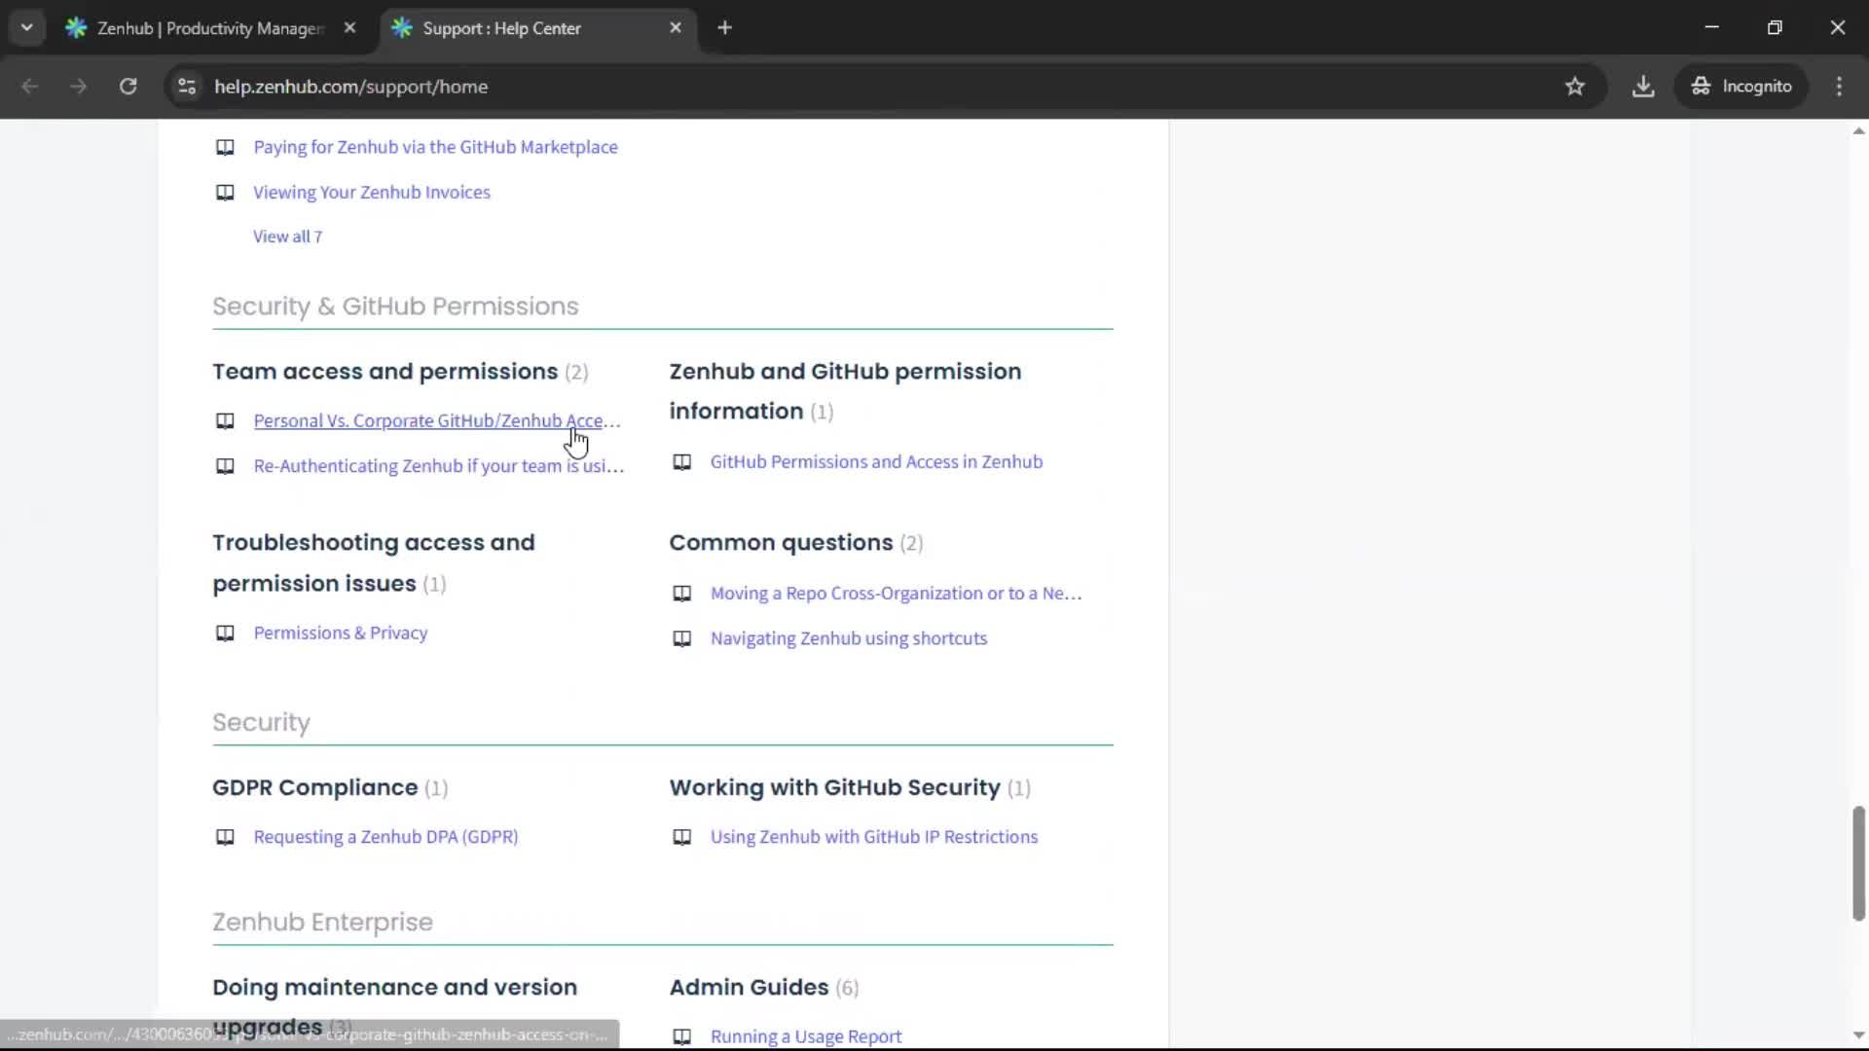This screenshot has width=1869, height=1051.
Task: Close the Support : Help Center tab
Action: (x=676, y=27)
